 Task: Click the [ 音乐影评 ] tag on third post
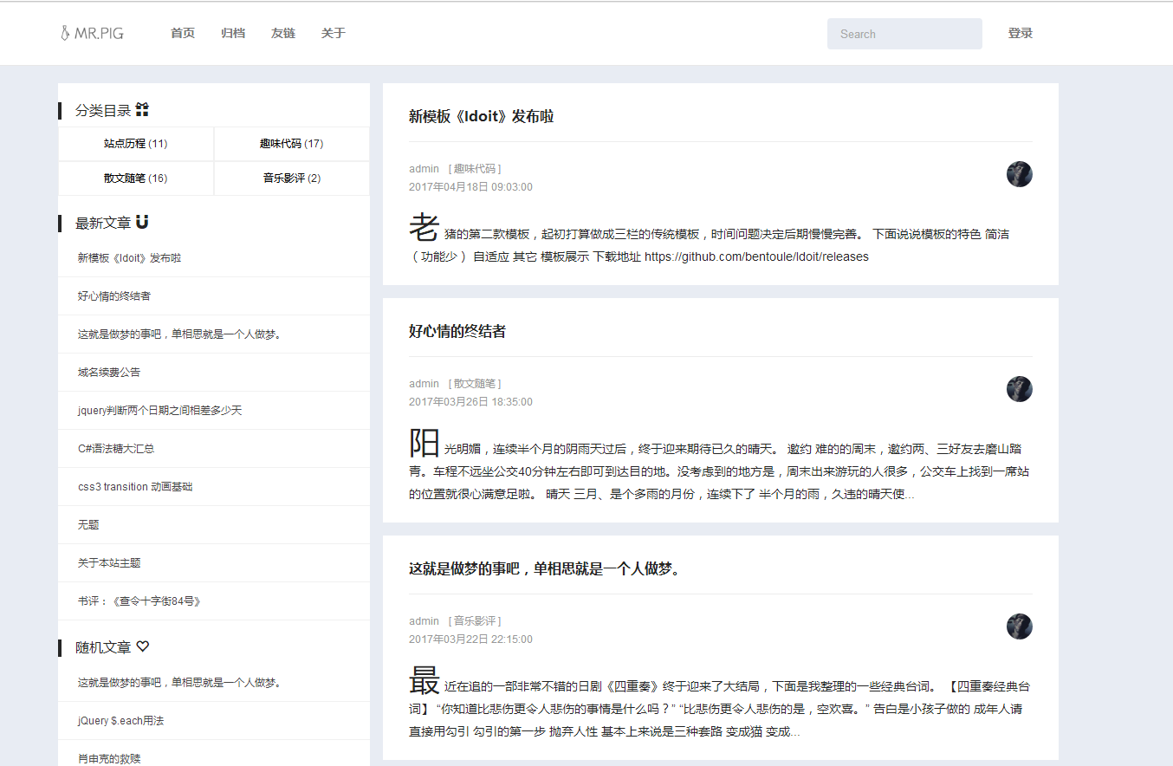pyautogui.click(x=475, y=621)
